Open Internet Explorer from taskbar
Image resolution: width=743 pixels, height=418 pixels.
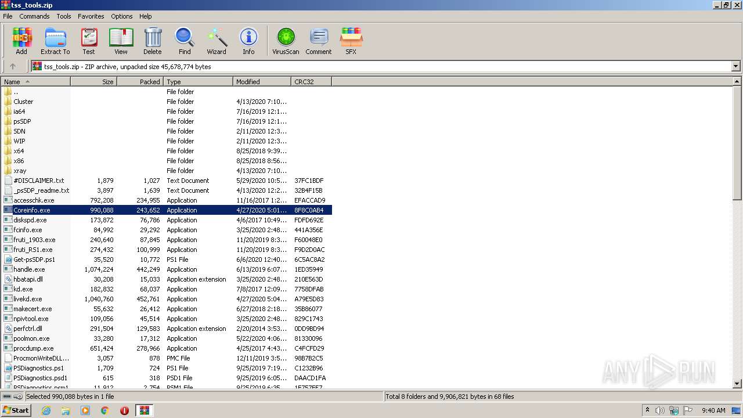(x=46, y=410)
